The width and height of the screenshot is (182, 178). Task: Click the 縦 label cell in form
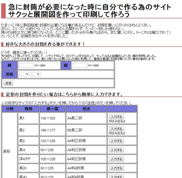click(66, 66)
